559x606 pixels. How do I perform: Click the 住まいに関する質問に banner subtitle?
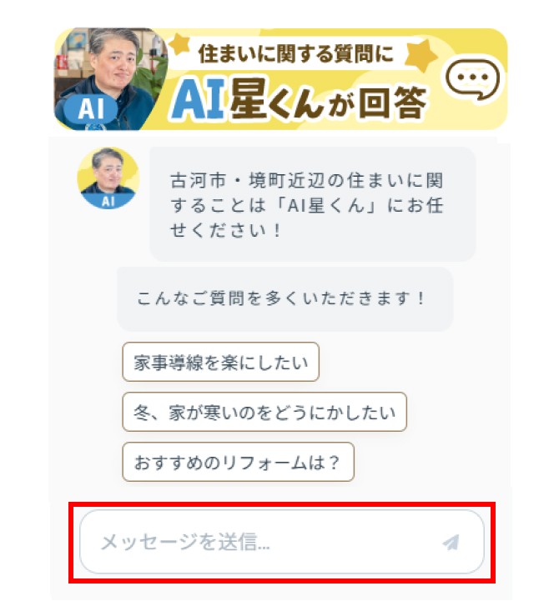pos(296,53)
